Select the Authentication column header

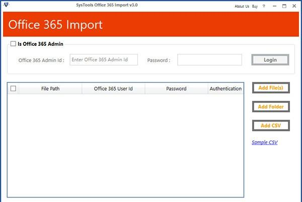pos(225,89)
